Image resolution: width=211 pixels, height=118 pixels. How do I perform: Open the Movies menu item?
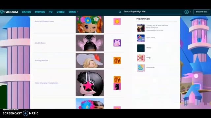[40, 12]
